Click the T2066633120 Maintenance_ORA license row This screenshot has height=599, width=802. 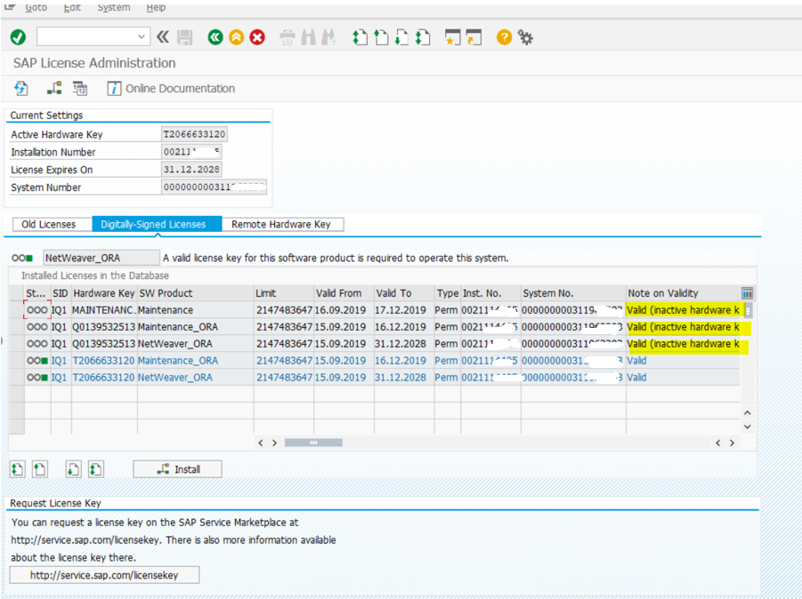click(x=382, y=361)
